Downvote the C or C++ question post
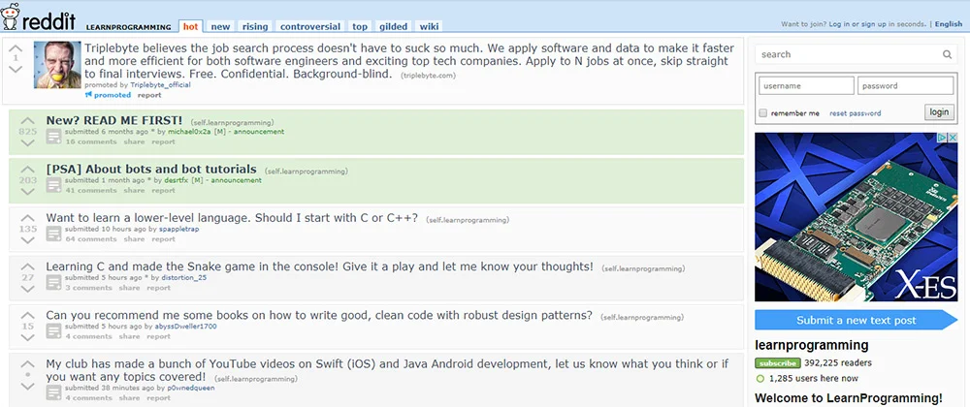Viewport: 970px width, 407px height. [28, 239]
